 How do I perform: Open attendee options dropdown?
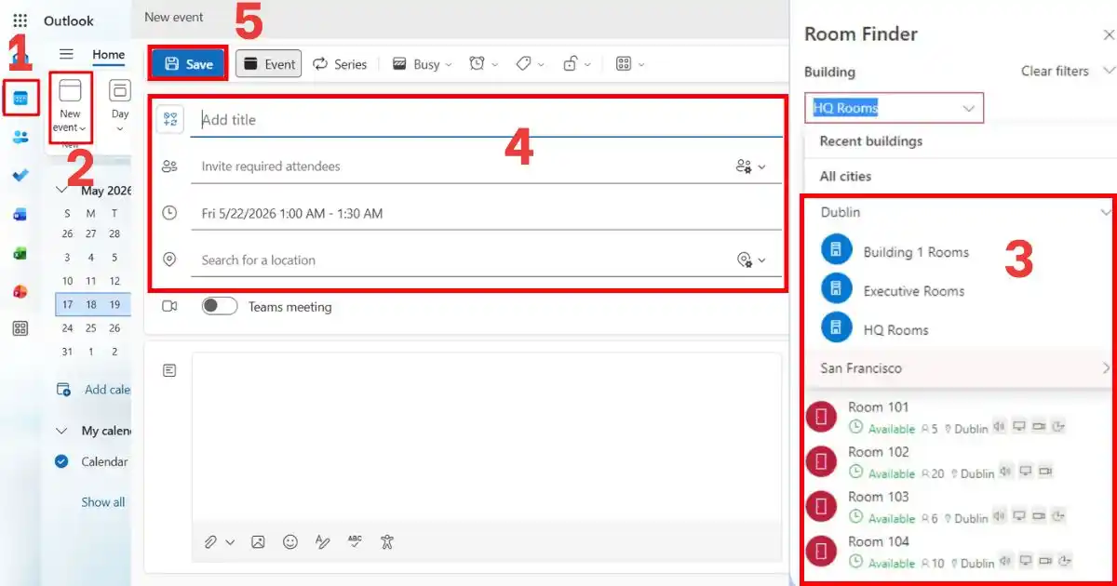tap(750, 166)
